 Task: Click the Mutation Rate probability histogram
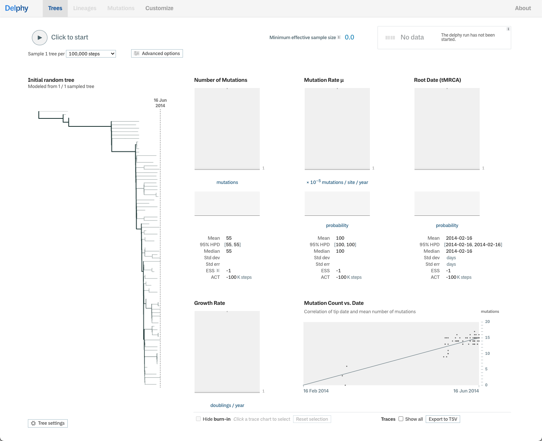337,203
